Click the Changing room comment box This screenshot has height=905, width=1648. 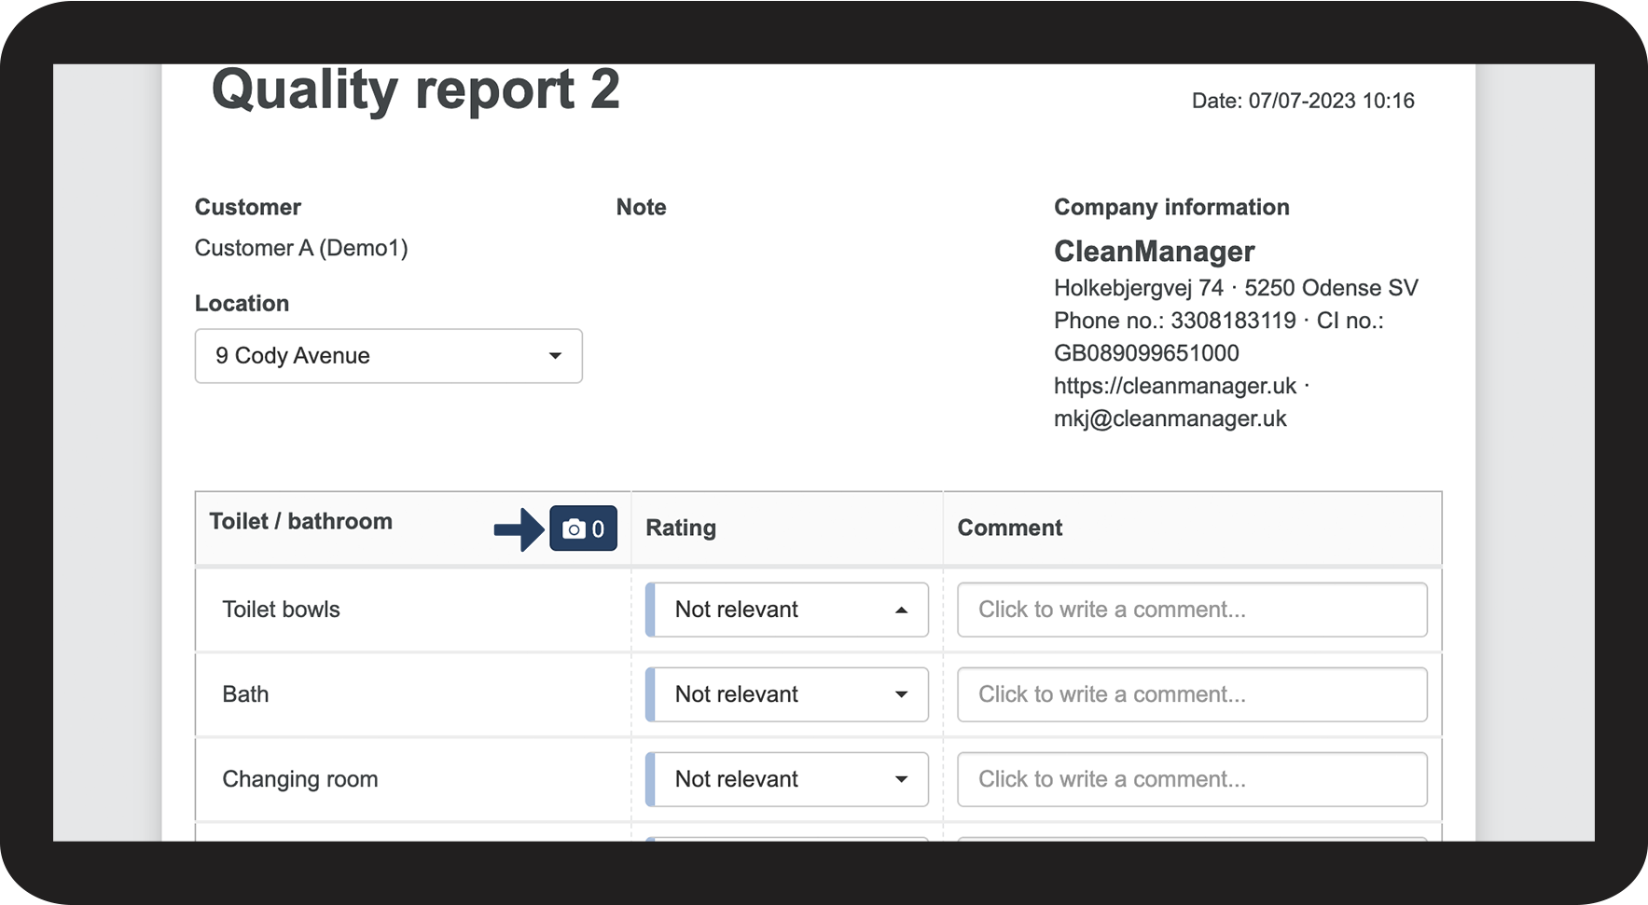tap(1191, 779)
